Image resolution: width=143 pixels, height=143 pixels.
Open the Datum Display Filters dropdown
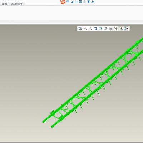(116, 29)
